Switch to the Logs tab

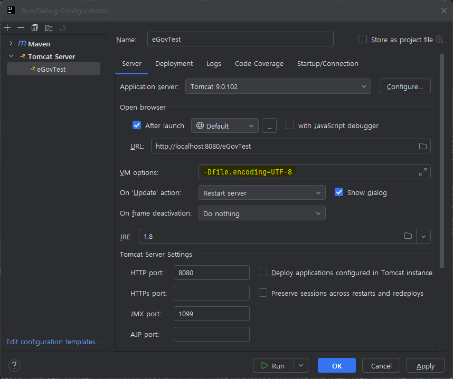point(213,63)
